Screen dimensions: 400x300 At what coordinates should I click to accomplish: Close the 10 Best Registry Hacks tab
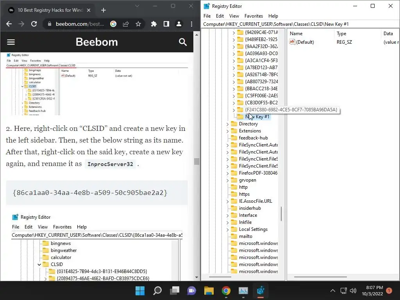coord(89,10)
